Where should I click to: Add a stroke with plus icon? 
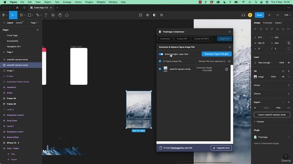(x=289, y=85)
